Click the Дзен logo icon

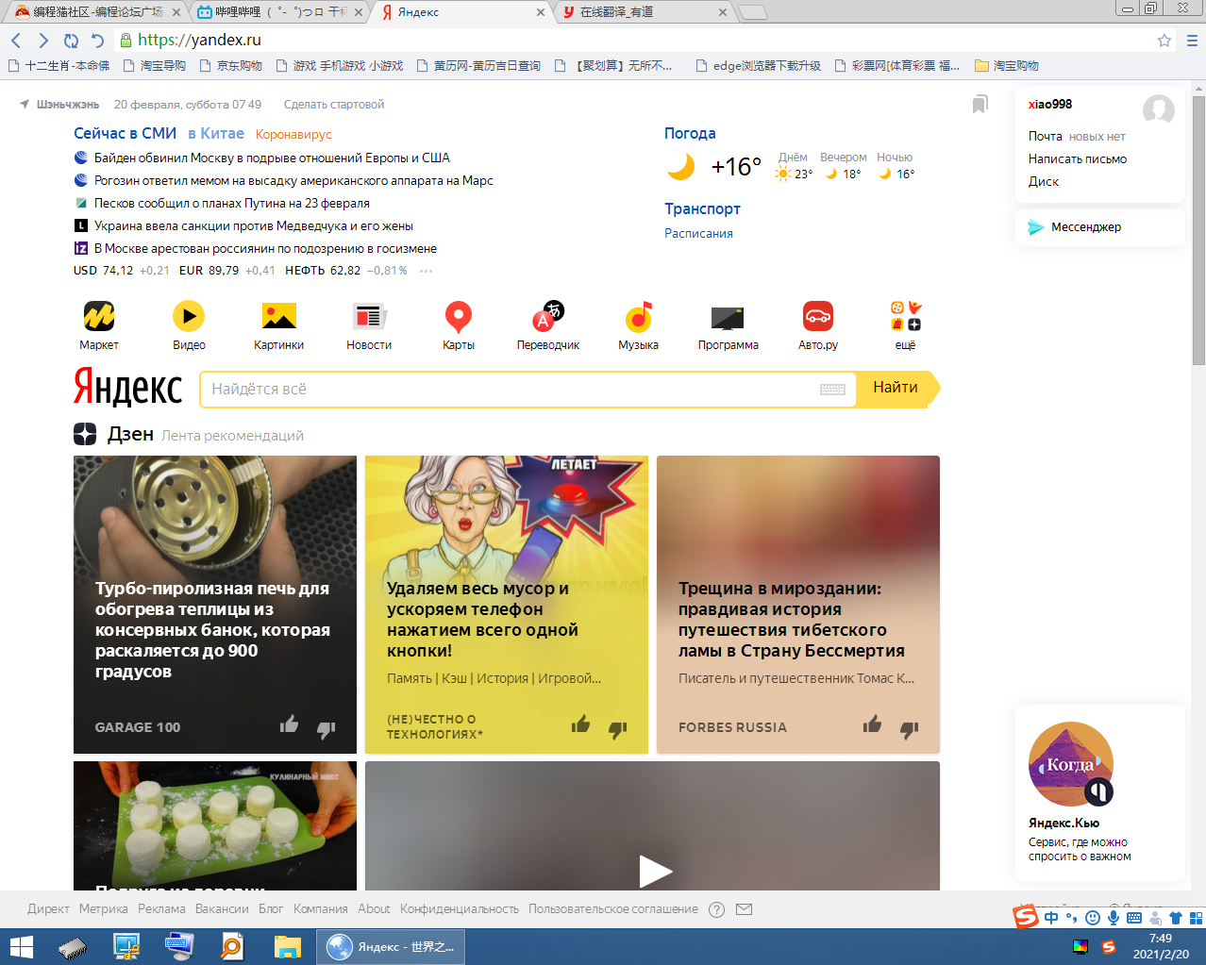(85, 434)
